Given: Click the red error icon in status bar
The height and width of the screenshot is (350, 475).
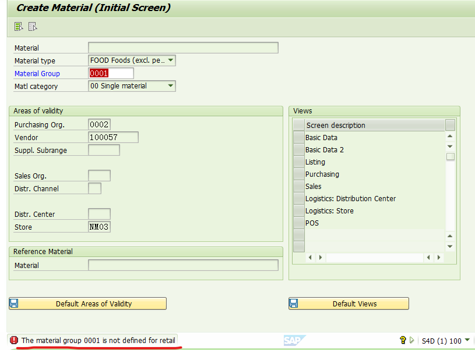Looking at the screenshot, I should point(14,340).
